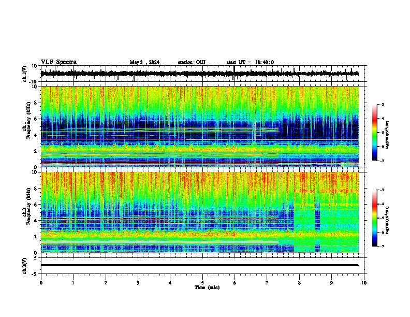The width and height of the screenshot is (410, 317).
Task: Click time axis tick label "9"
Action: [x=331, y=283]
